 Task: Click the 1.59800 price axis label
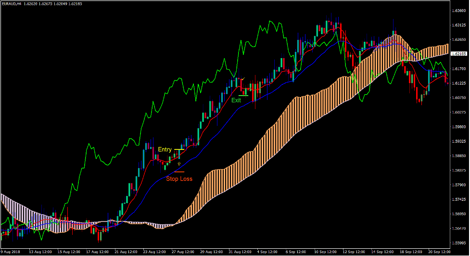click(459, 127)
